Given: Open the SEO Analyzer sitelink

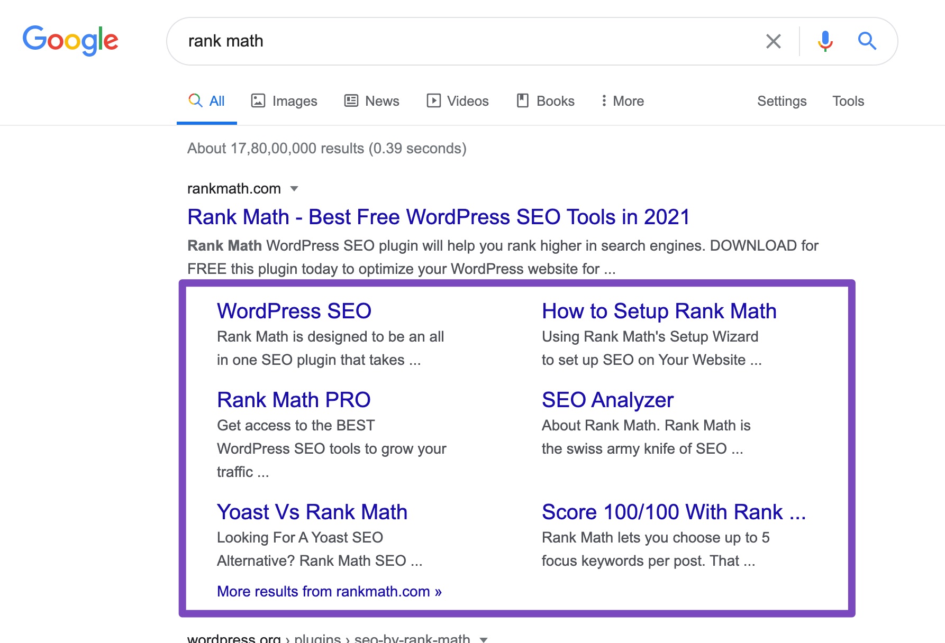Looking at the screenshot, I should coord(607,400).
